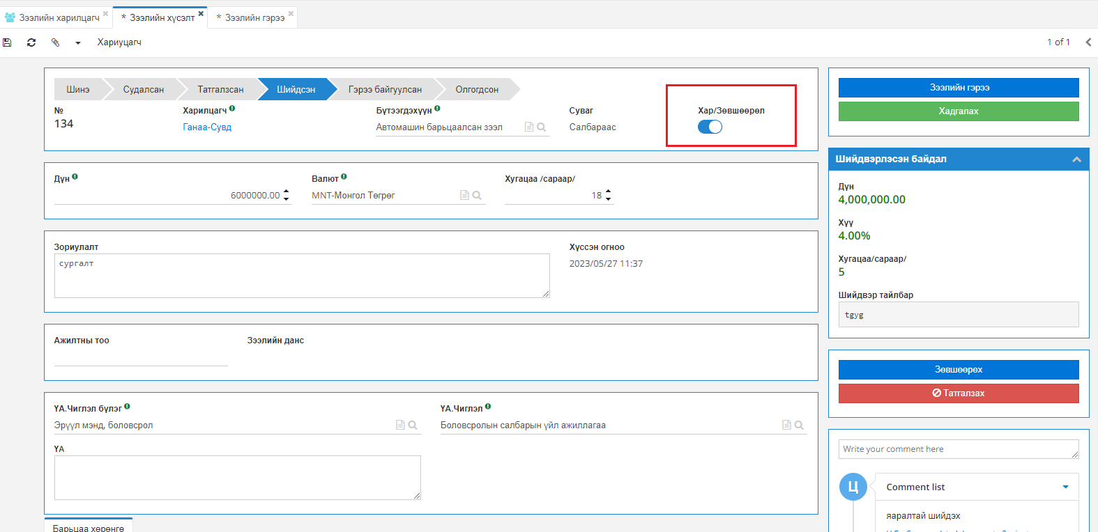
Task: Click the Салбараас channel value
Action: [x=593, y=127]
